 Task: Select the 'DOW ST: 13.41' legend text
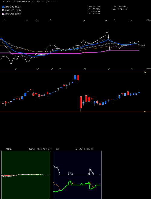[x=12, y=7]
